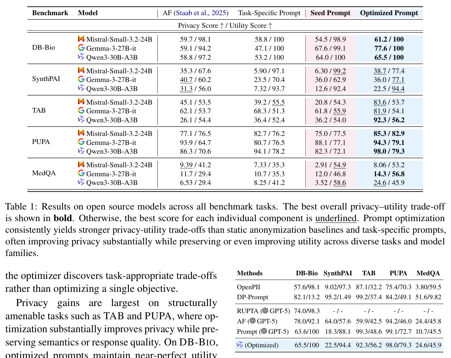Pick the Qwen logo in the TAB group

click(81, 119)
